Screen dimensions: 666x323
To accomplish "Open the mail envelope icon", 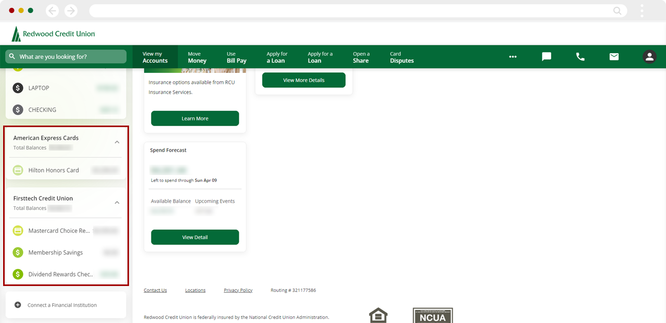I will (x=614, y=57).
